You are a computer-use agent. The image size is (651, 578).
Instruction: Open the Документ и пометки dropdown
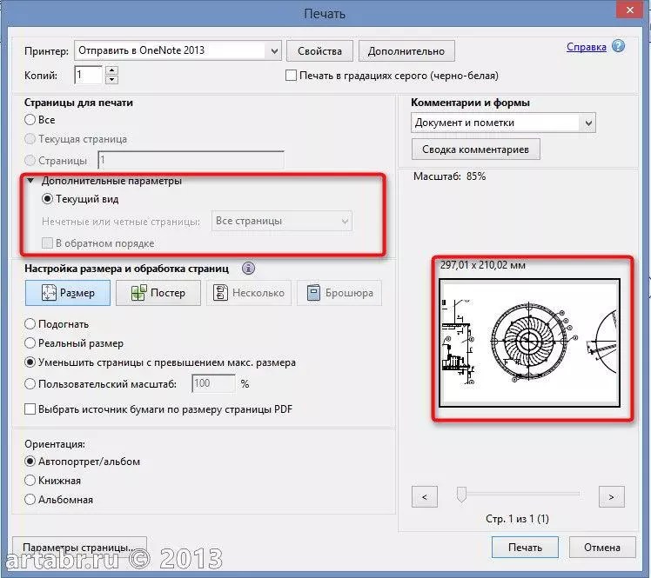point(588,123)
